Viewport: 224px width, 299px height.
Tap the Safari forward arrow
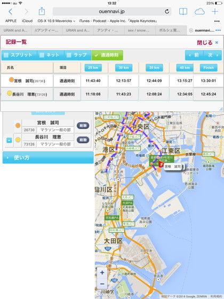(26, 12)
